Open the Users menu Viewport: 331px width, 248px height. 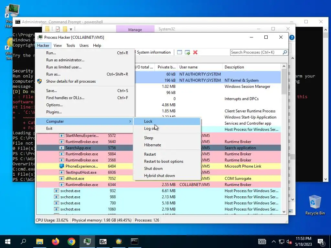84,45
